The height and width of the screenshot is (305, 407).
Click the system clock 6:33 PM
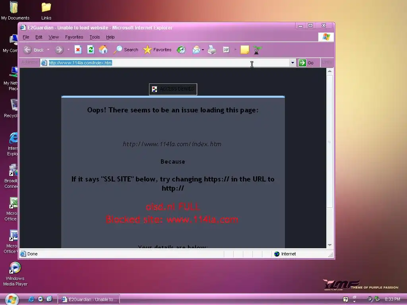392,299
